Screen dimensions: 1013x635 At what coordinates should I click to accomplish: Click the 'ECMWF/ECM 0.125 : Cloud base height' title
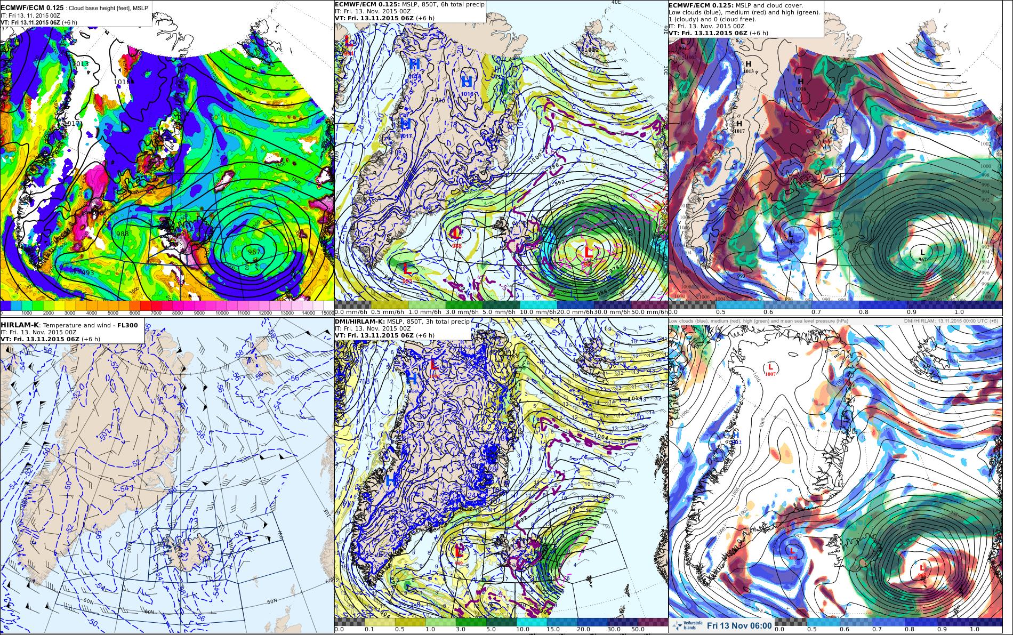(x=75, y=9)
